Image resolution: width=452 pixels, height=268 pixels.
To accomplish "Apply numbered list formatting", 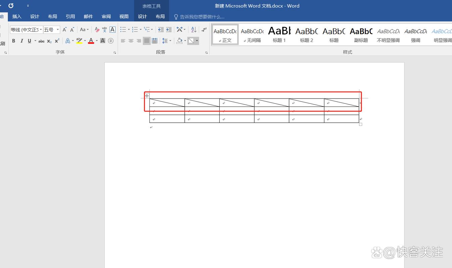I will tap(135, 29).
